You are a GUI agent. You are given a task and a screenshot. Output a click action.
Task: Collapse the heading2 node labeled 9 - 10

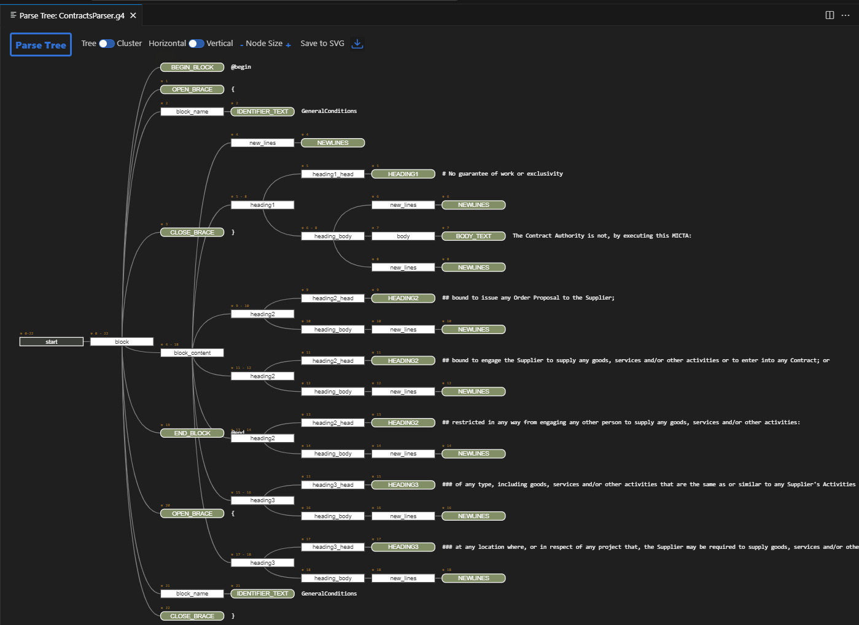pyautogui.click(x=263, y=314)
